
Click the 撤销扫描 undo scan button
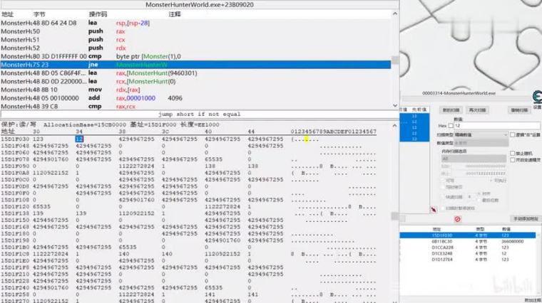[x=519, y=110]
